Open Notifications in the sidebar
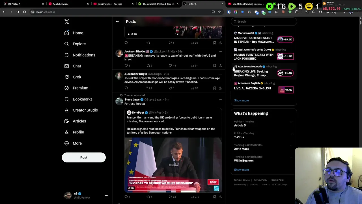The height and width of the screenshot is (204, 362). (80, 55)
